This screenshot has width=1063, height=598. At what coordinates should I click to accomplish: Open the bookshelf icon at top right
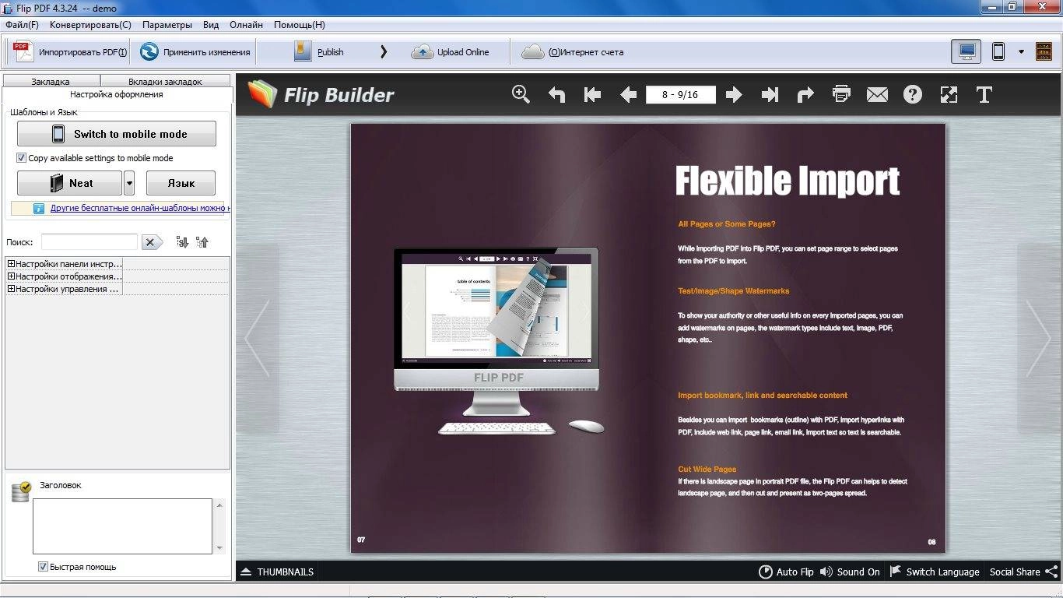pyautogui.click(x=1044, y=52)
